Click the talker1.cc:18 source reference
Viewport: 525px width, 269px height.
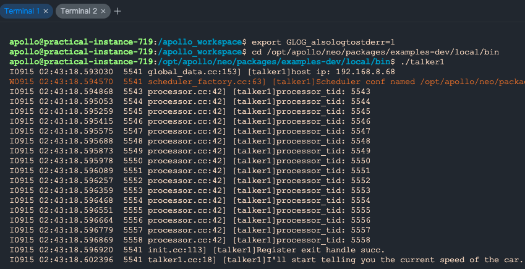pos(182,260)
